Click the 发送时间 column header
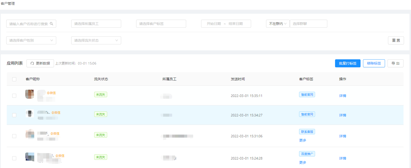This screenshot has width=411, height=168. click(238, 79)
